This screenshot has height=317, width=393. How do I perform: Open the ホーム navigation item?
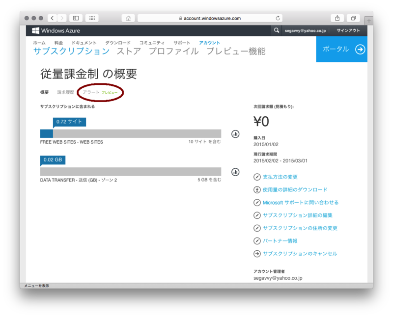point(39,43)
